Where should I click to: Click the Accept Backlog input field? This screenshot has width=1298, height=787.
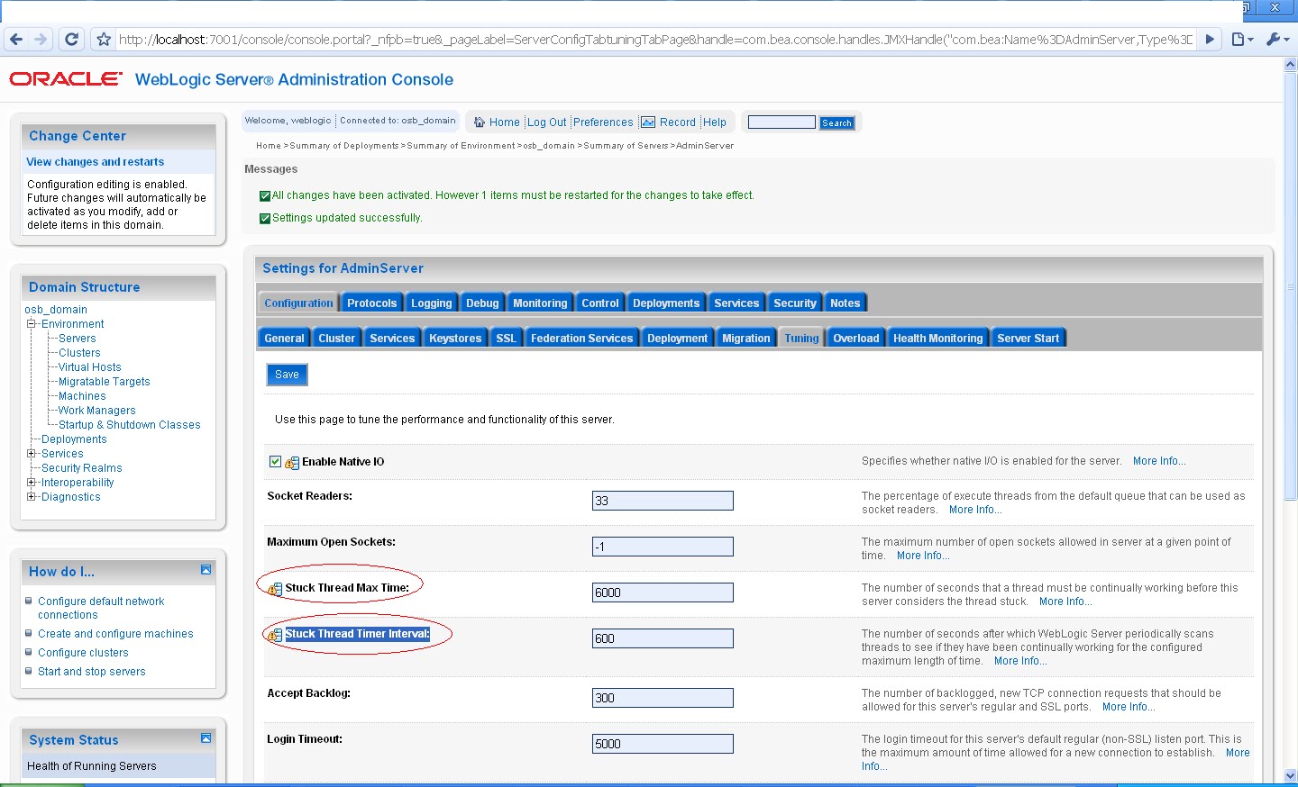pyautogui.click(x=663, y=698)
